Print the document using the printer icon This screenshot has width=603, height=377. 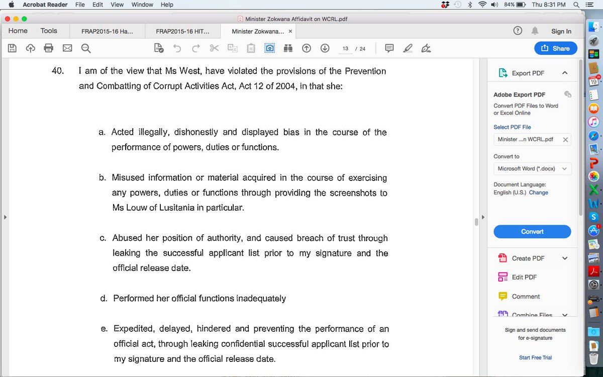point(49,48)
